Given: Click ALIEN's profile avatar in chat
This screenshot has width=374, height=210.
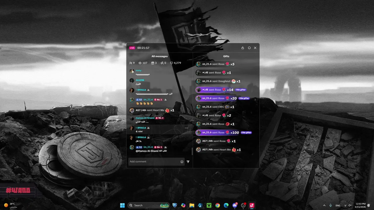Looking at the screenshot, I should [x=132, y=80].
